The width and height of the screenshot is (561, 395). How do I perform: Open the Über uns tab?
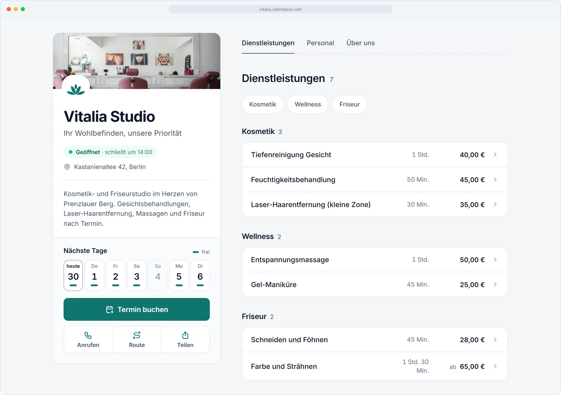coord(360,43)
